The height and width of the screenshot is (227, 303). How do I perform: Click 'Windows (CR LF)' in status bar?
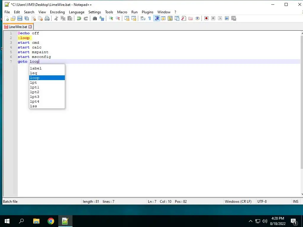(238, 202)
